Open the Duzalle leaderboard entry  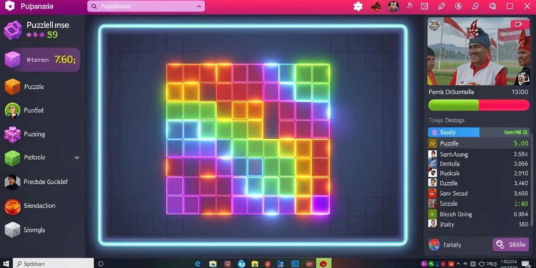point(478,183)
